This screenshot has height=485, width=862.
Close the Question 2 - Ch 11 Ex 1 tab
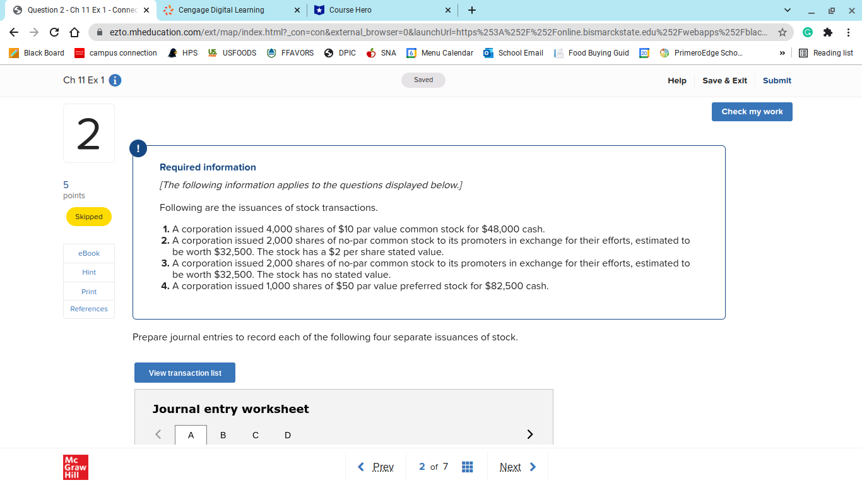click(x=146, y=10)
